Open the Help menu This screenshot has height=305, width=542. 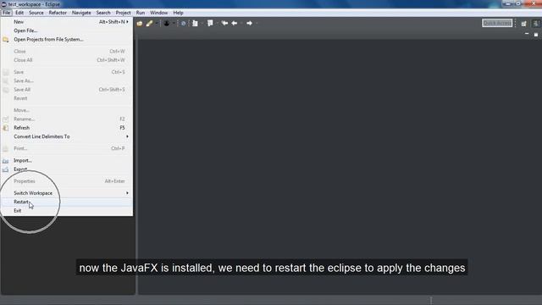pyautogui.click(x=179, y=13)
